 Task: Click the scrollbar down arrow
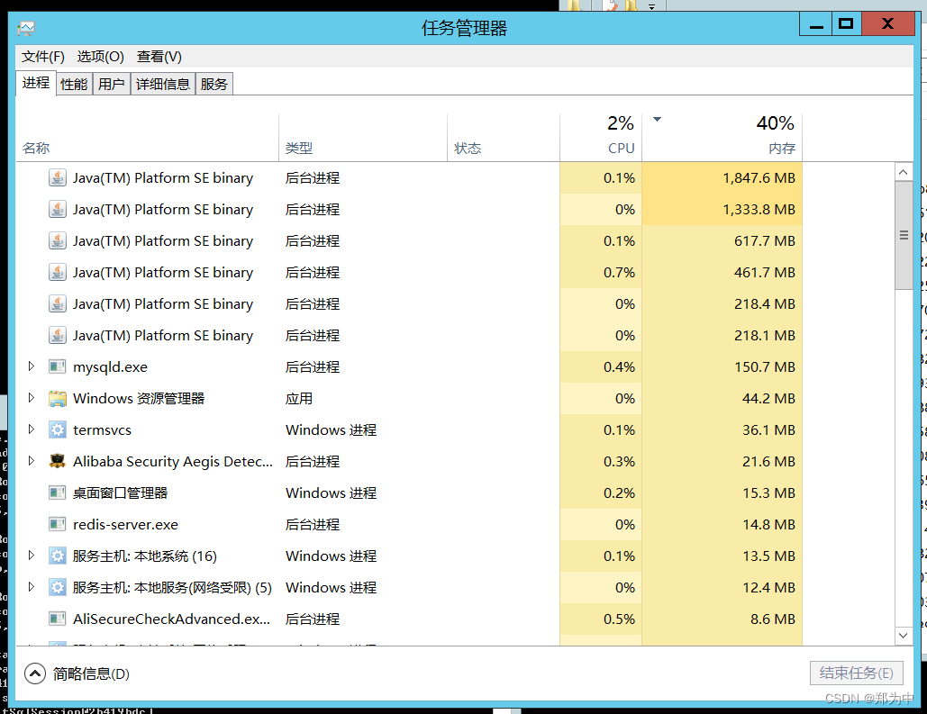pyautogui.click(x=904, y=636)
